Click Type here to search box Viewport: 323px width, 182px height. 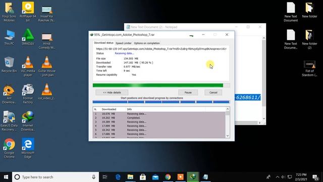56,177
